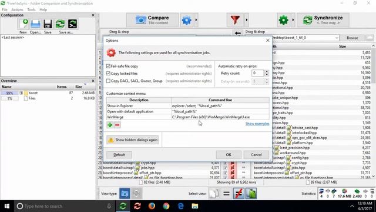
Task: Open comparison settings via the blue gear
Action: tap(187, 20)
